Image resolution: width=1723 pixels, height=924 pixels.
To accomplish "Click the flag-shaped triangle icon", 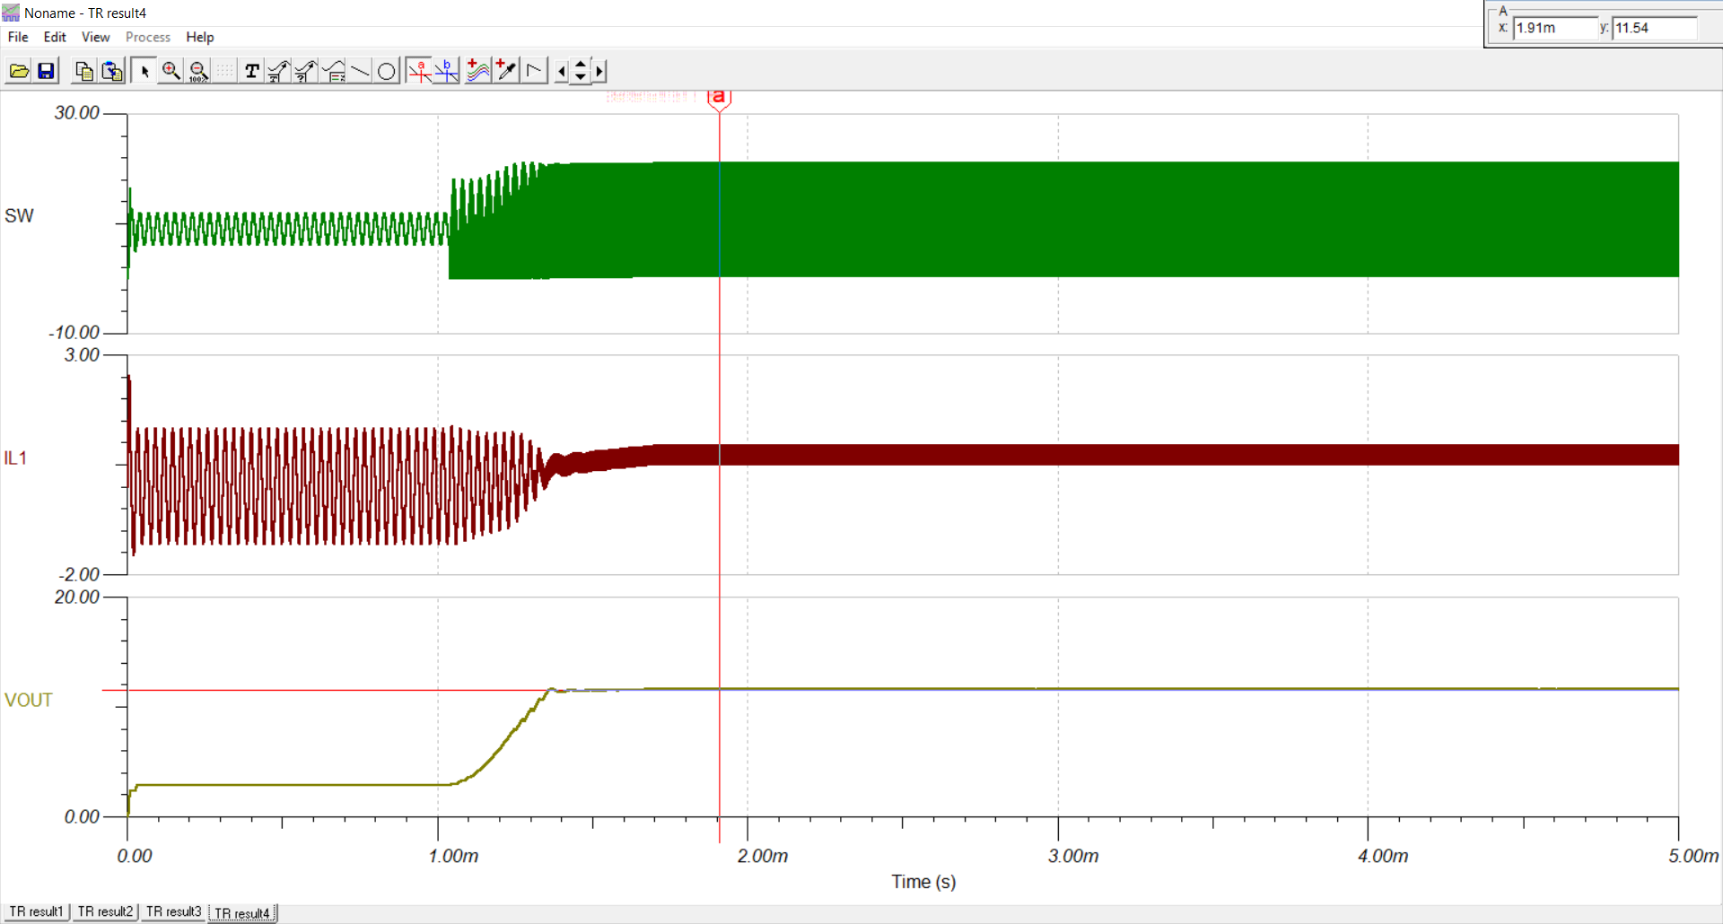I will tap(534, 71).
